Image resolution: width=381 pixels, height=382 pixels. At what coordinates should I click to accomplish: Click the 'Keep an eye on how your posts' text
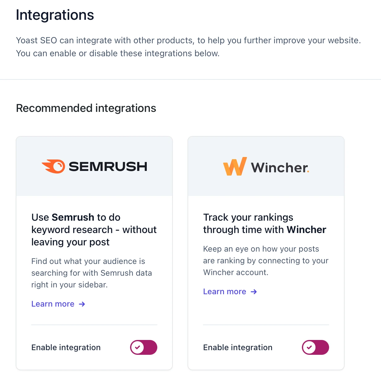point(266,261)
